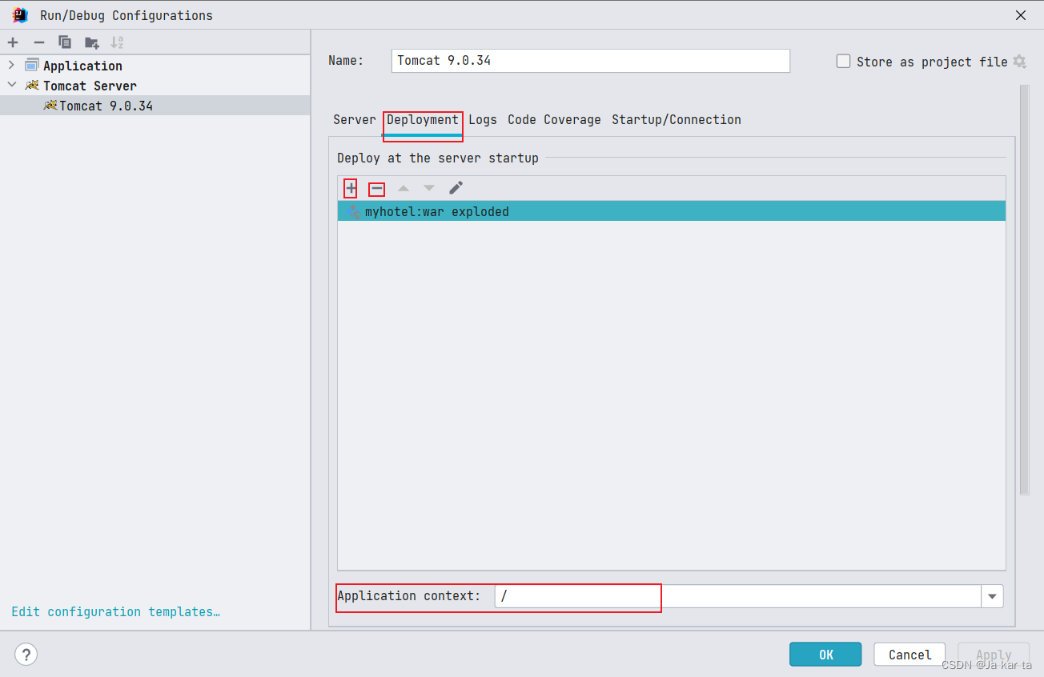Open Store as project file settings gear
The image size is (1044, 677).
click(x=1019, y=62)
